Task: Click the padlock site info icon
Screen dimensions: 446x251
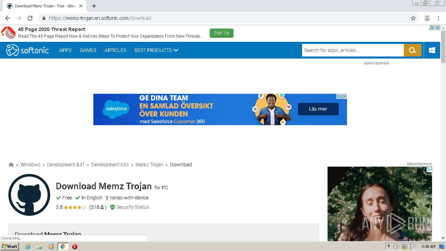Action: (44, 18)
